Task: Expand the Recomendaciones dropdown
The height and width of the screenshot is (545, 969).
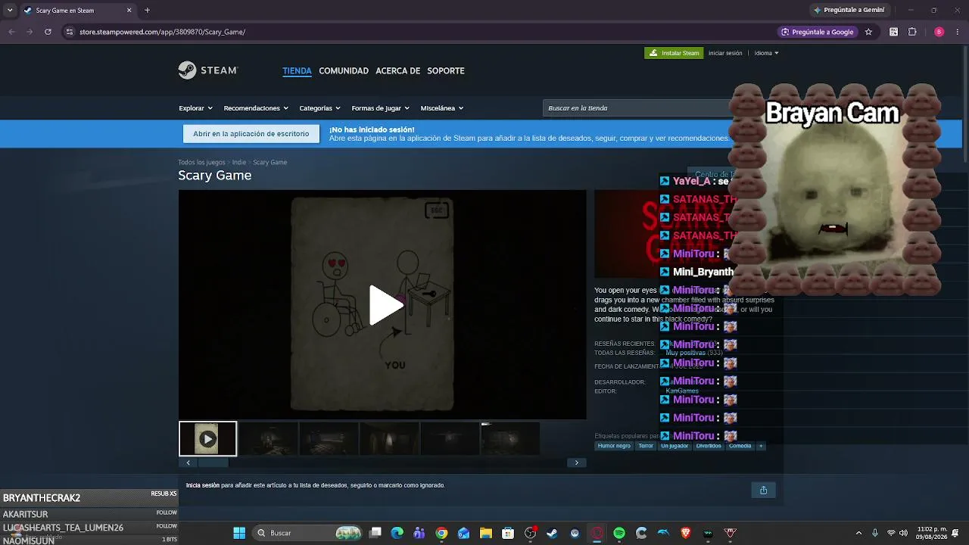Action: (x=256, y=108)
